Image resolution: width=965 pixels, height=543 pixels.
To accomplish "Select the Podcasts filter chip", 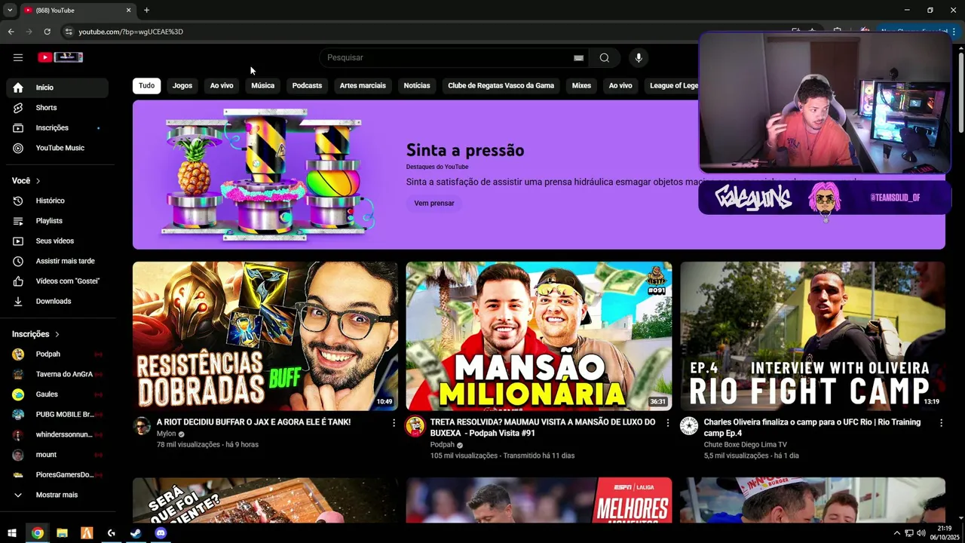I will [x=307, y=86].
